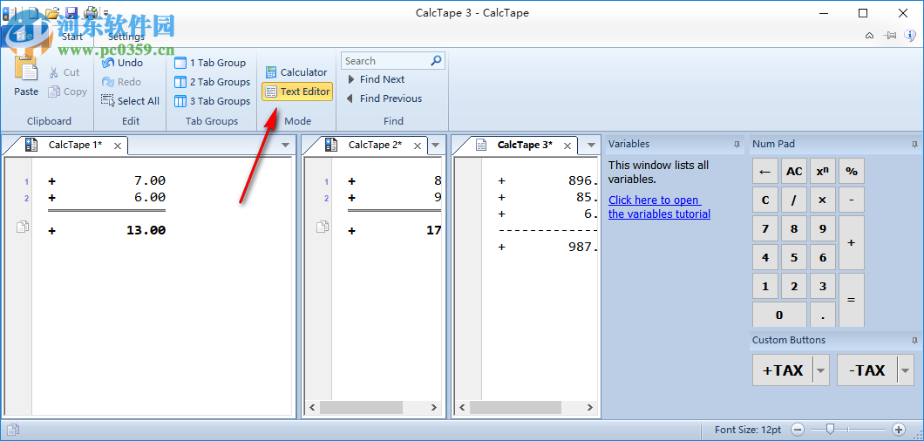Choose Select All in Edit group

(x=130, y=101)
